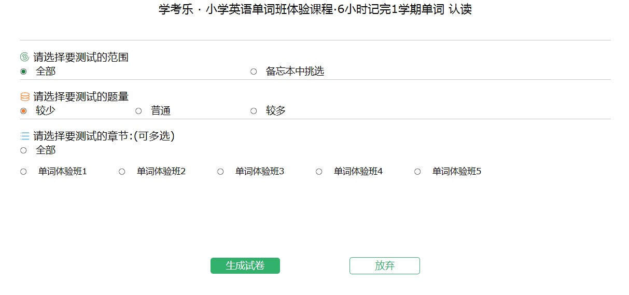Select the 单词体验班5 chapter
The width and height of the screenshot is (629, 295).
coord(417,172)
